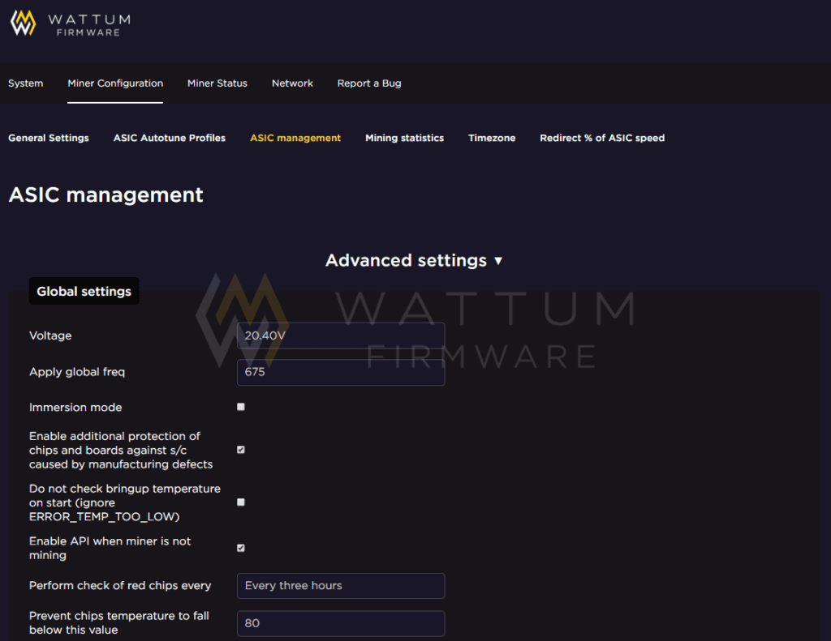Open the red chips check interval dropdown
The width and height of the screenshot is (831, 641).
pyautogui.click(x=340, y=586)
